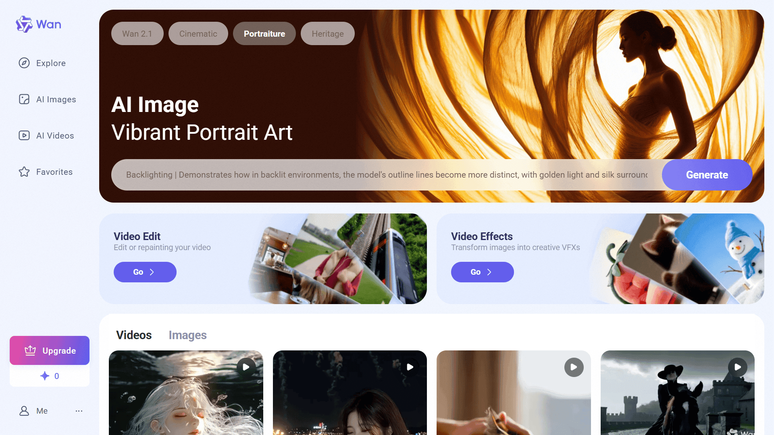Screen dimensions: 774x435
Task: Select the Portraiture style chip
Action: pos(264,33)
